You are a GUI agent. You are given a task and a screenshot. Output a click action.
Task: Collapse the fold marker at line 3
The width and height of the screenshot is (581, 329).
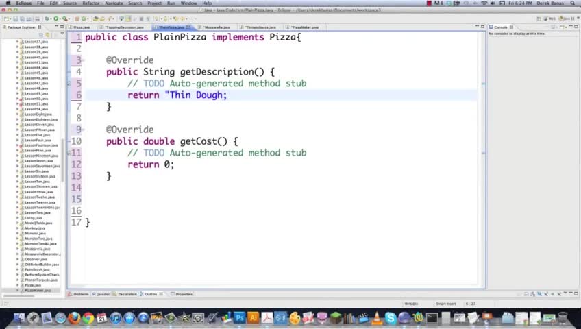click(x=84, y=60)
